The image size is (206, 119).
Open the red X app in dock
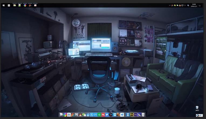(x=103, y=115)
